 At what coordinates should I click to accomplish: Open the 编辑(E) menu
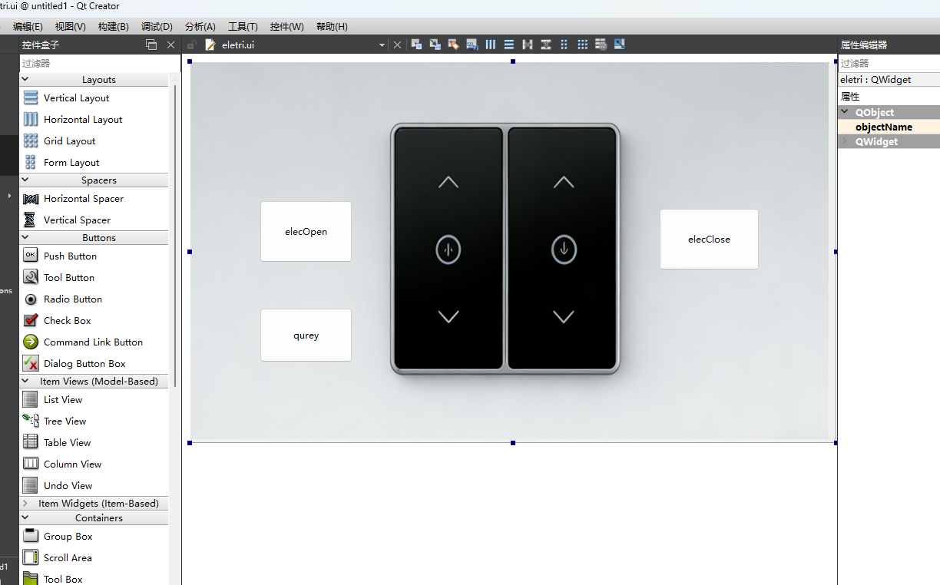(x=28, y=27)
